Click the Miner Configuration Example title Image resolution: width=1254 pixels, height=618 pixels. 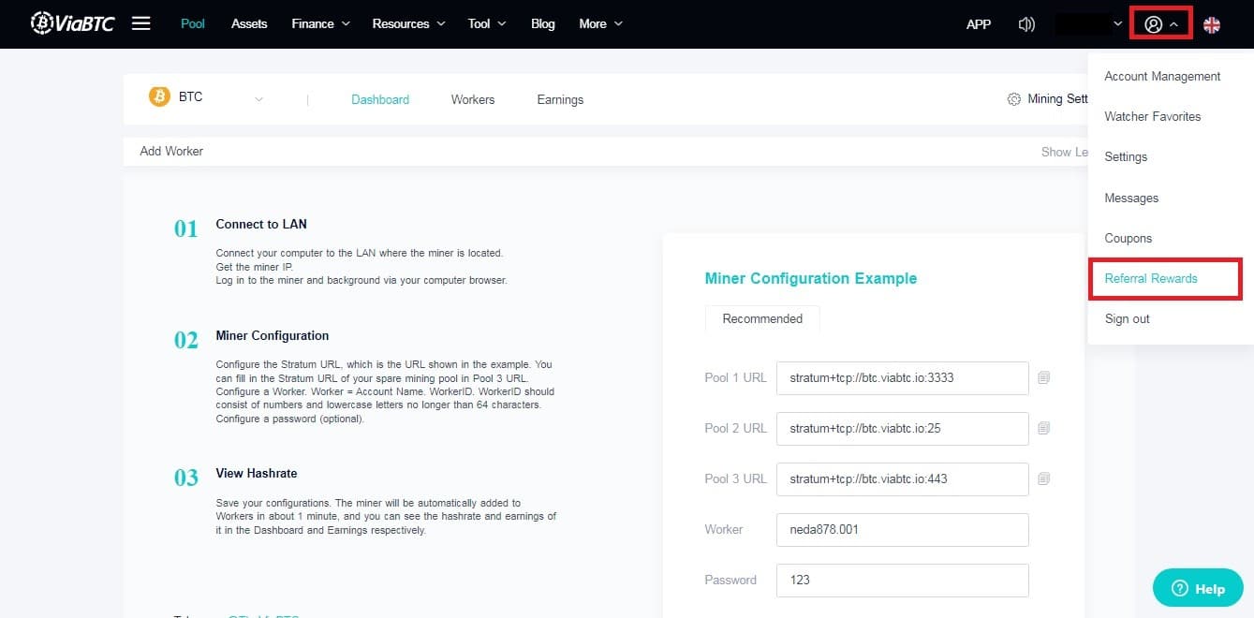811,278
